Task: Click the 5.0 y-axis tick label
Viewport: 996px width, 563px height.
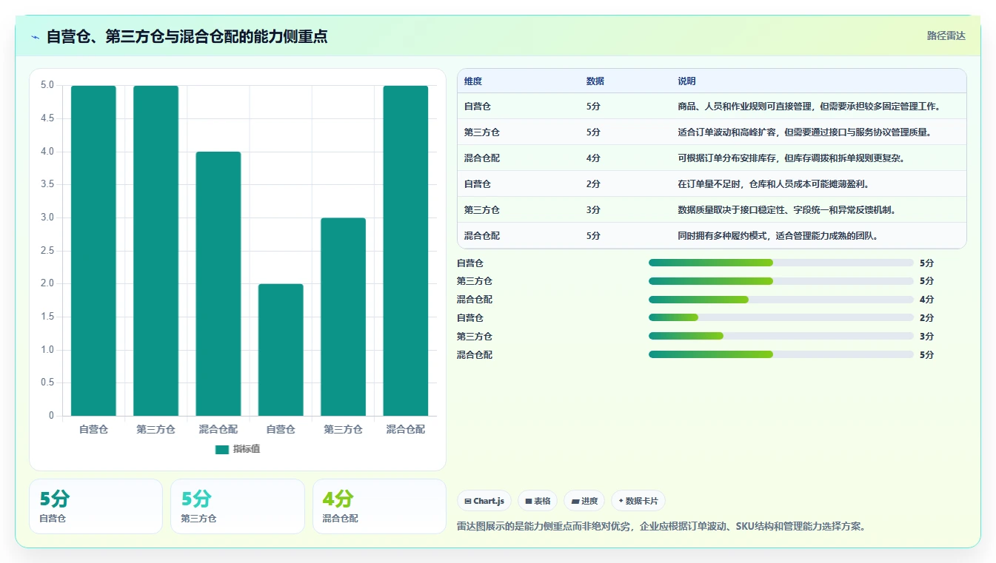Action: tap(47, 85)
